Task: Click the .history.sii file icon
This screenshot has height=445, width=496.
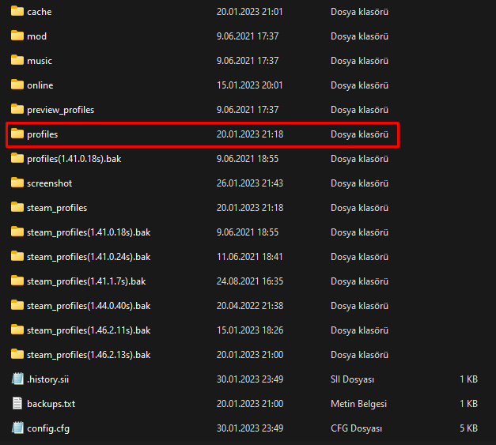Action: point(17,379)
